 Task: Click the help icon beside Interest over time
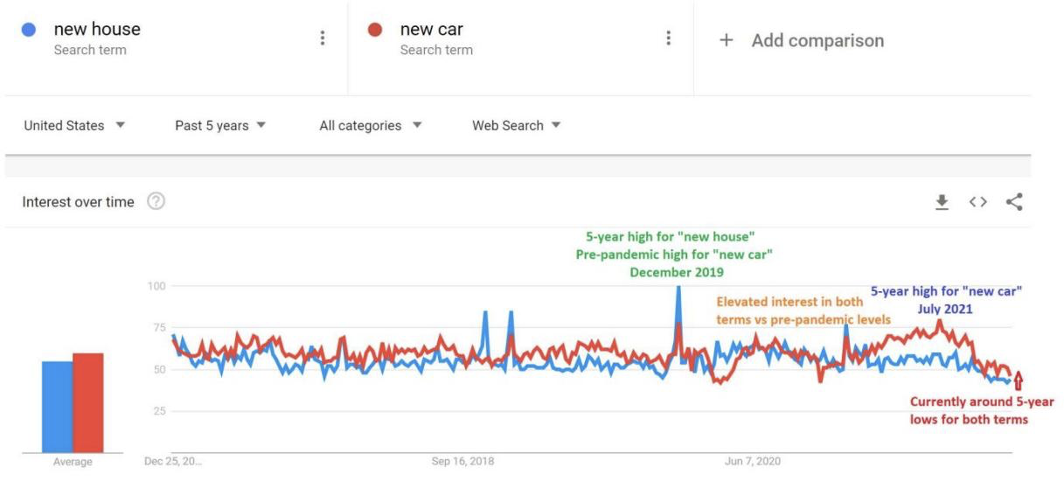point(156,202)
